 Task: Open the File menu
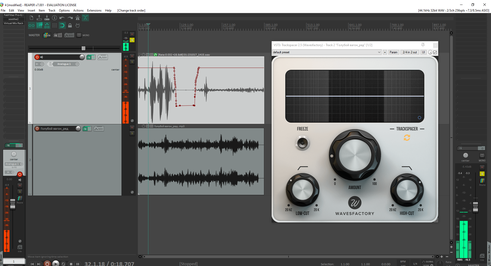[x=3, y=11]
